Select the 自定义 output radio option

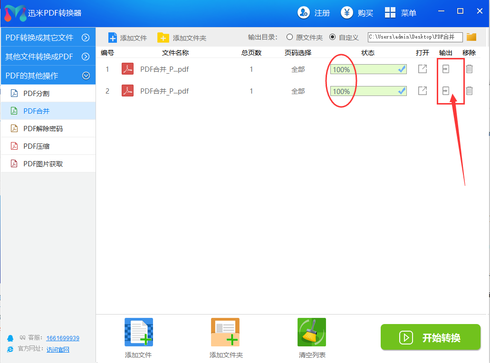point(332,37)
